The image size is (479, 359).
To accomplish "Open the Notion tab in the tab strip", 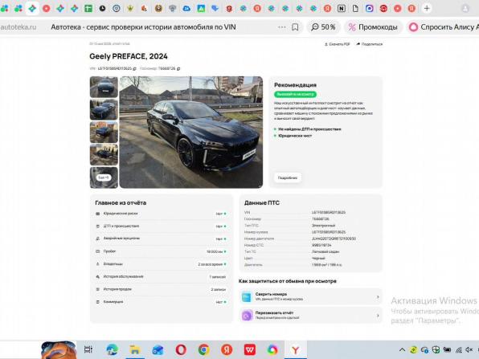I will (x=342, y=8).
